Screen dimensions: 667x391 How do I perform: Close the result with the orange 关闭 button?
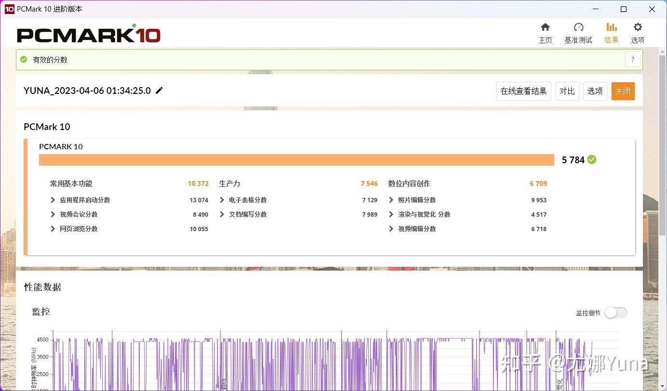(623, 91)
